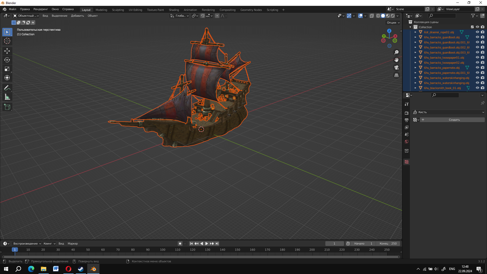This screenshot has width=487, height=274.
Task: Activate the Annotate pencil tool
Action: click(x=7, y=88)
